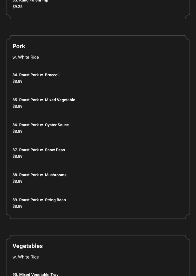Click the Kung Po Shrimp menu item
This screenshot has width=196, height=276.
[30, 1]
